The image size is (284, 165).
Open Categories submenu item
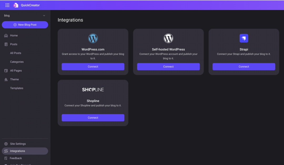point(17,62)
